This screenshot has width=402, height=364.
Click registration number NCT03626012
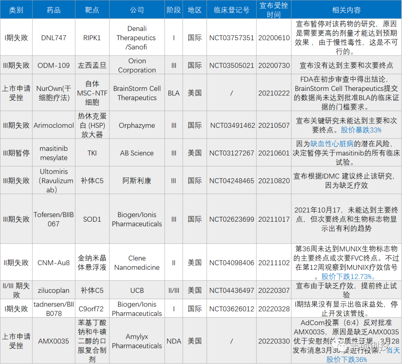(232, 308)
